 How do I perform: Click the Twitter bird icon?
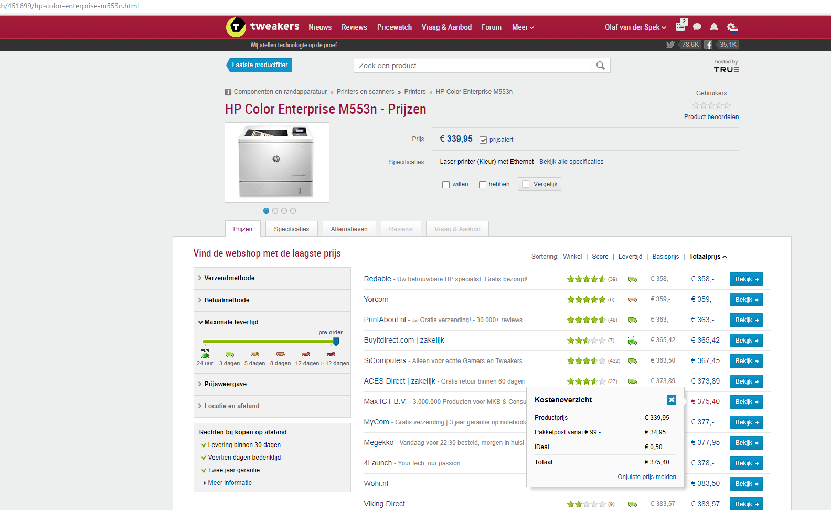tap(670, 45)
